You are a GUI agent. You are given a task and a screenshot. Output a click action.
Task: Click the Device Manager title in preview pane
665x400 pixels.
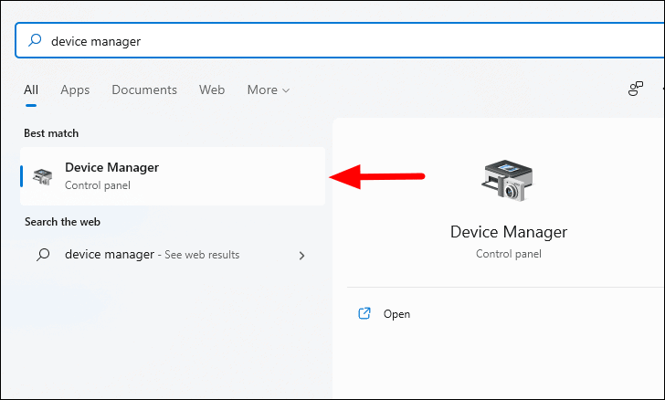click(x=509, y=232)
